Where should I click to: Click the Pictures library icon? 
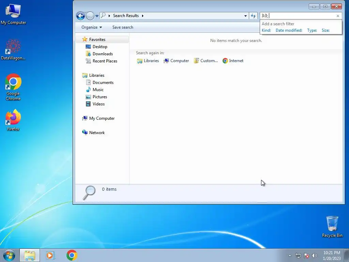click(88, 97)
